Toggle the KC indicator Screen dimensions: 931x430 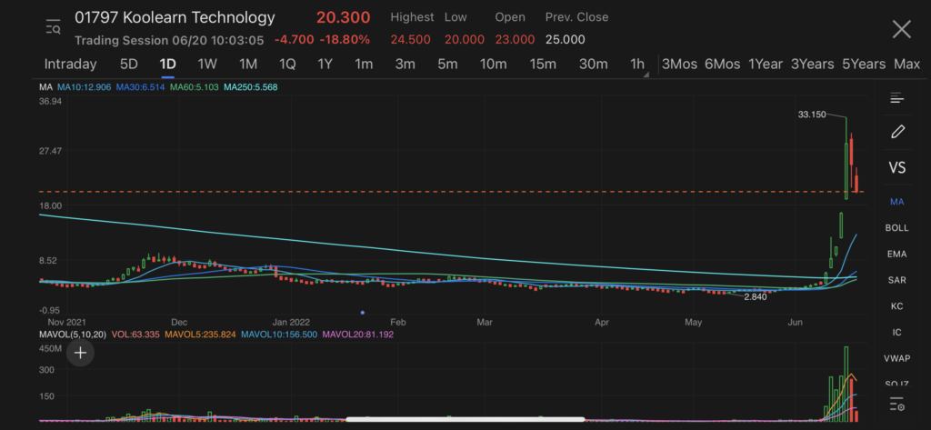point(896,306)
